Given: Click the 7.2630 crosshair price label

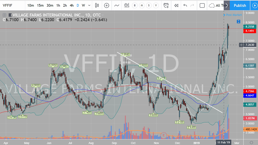Looking at the screenshot, I should tap(250, 45).
